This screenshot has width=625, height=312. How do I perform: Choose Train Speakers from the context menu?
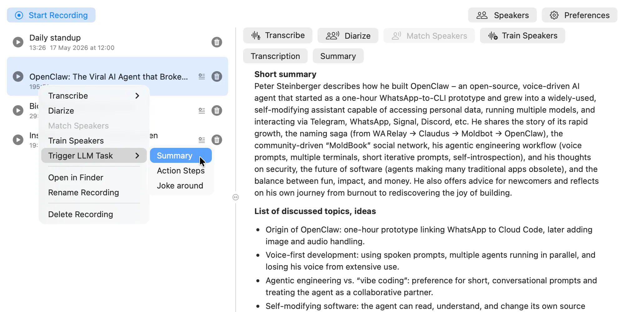coord(94,141)
